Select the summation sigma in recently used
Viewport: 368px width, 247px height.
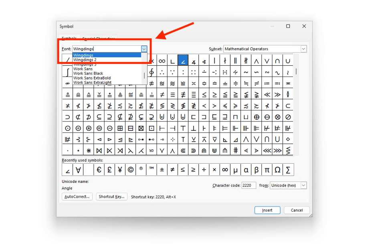tap(288, 170)
